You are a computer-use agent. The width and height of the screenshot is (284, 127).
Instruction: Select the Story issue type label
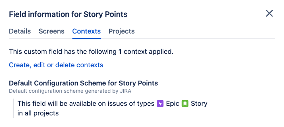199,104
